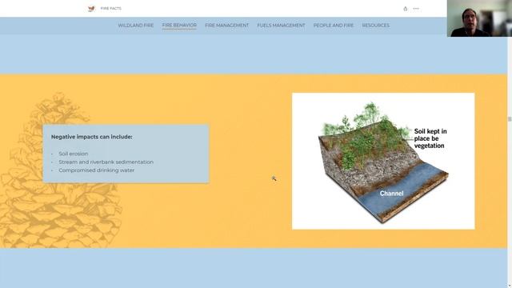512x288 pixels.
Task: Click 'Stream and riverbank sedimentation' bullet
Action: point(106,162)
